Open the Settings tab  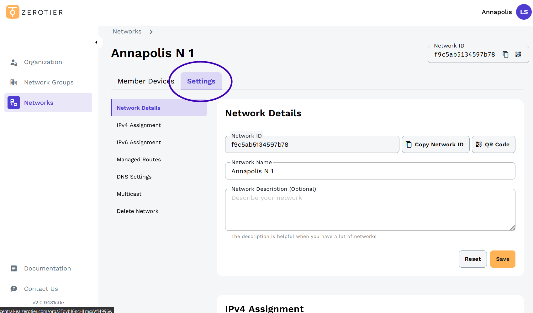201,81
